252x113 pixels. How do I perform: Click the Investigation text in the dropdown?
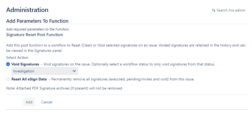[x=24, y=71]
